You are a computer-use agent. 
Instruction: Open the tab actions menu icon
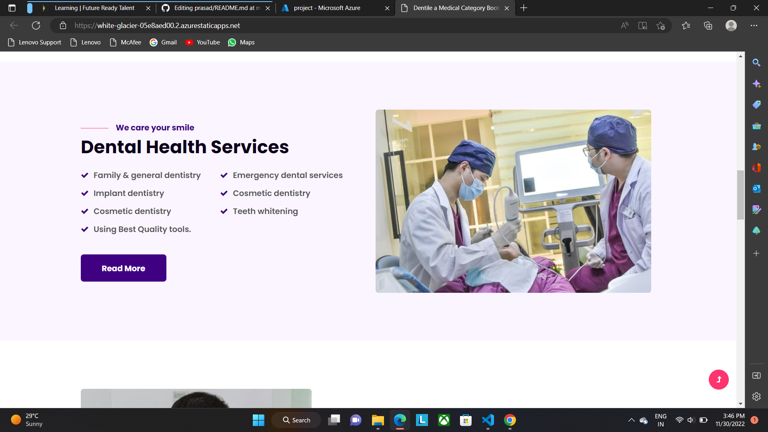[x=12, y=8]
